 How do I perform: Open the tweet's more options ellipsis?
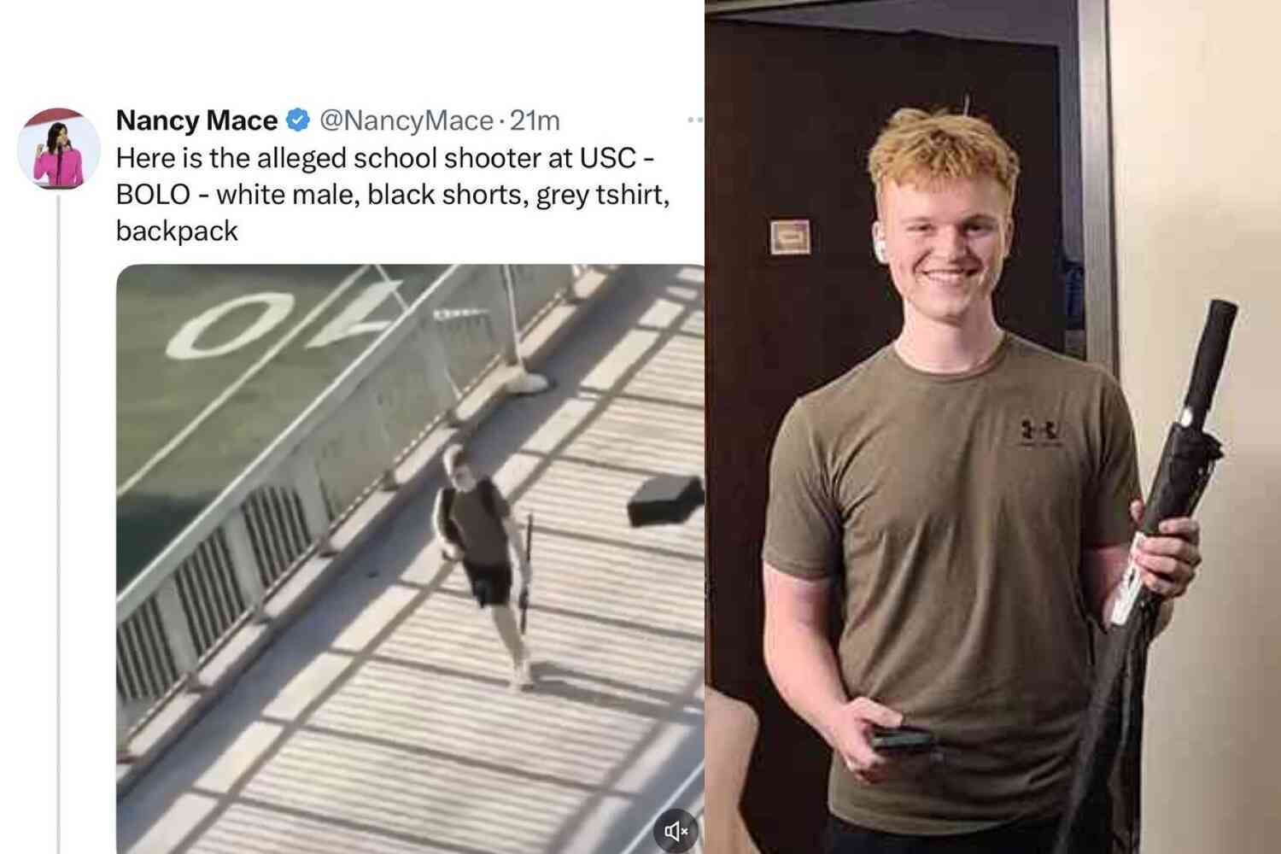click(x=695, y=120)
